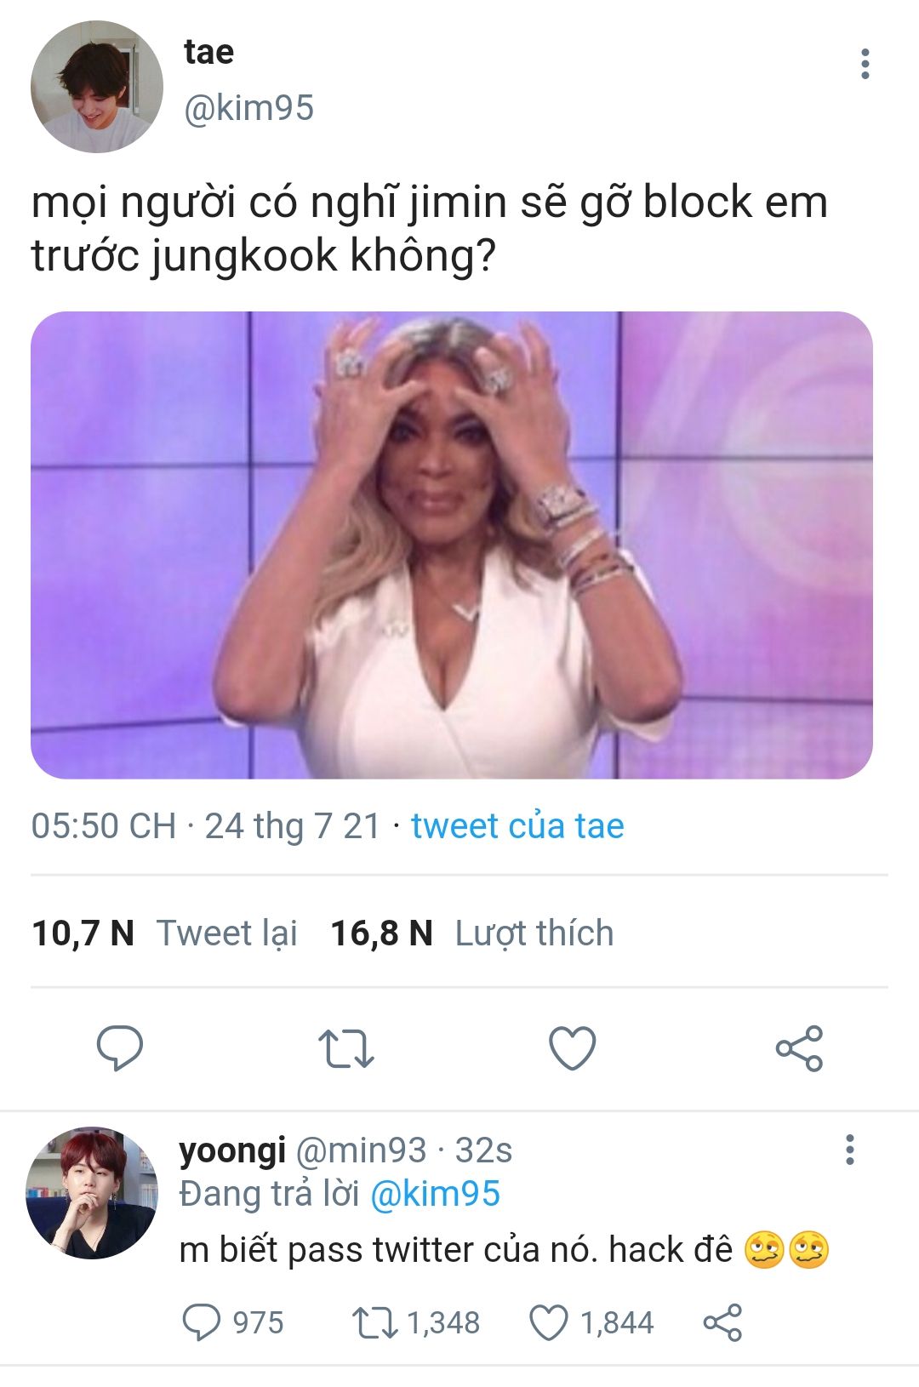
Task: Share the main tweet via share icon
Action: coord(799,1047)
